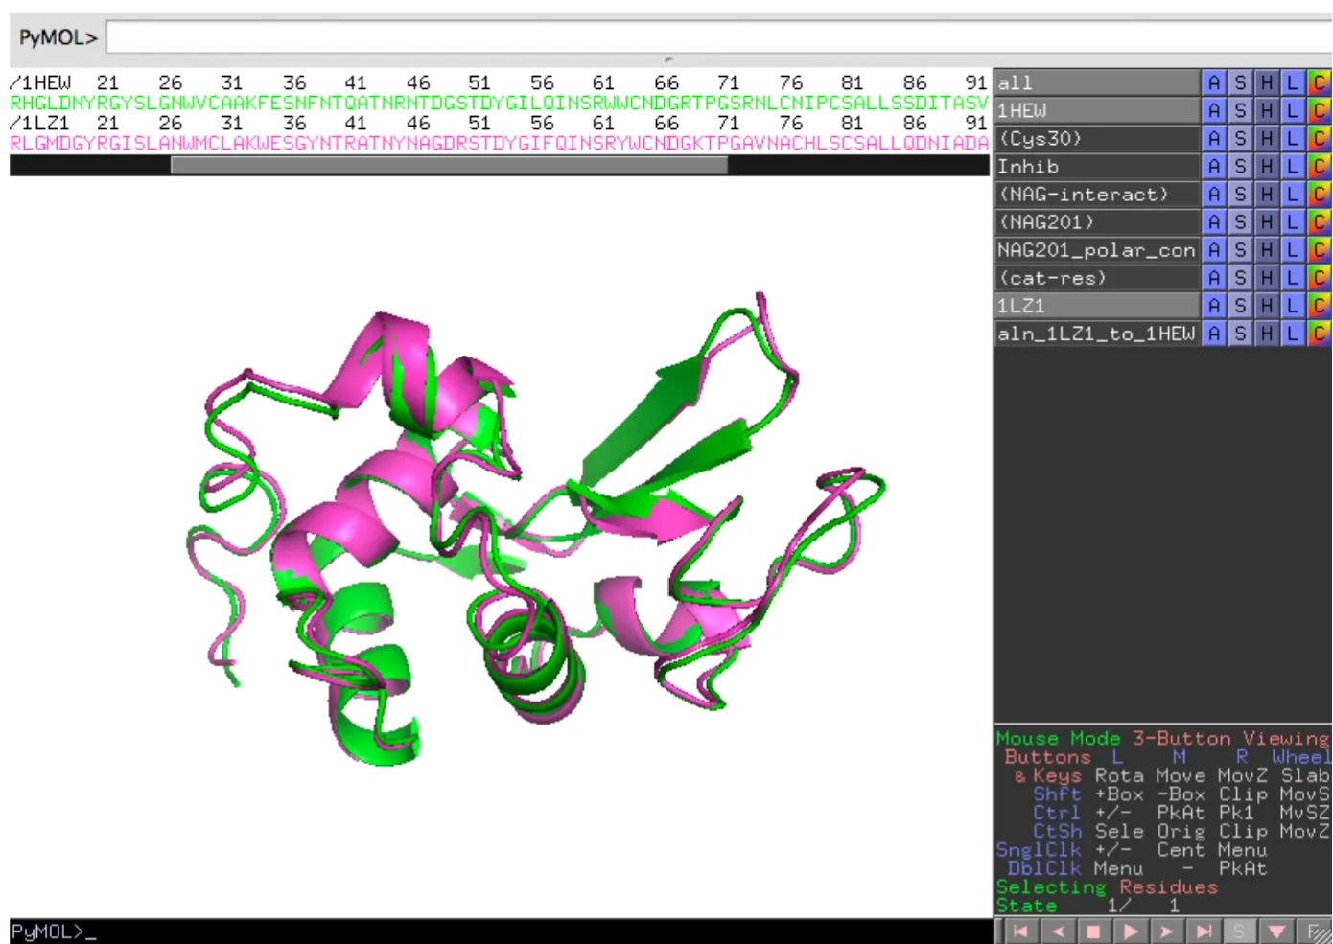The image size is (1333, 944).
Task: Play the movie with the play button
Action: (1130, 931)
